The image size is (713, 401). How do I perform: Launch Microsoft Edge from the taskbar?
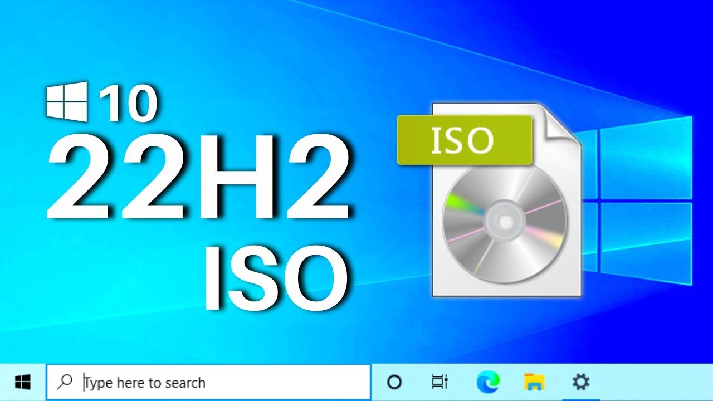click(488, 382)
